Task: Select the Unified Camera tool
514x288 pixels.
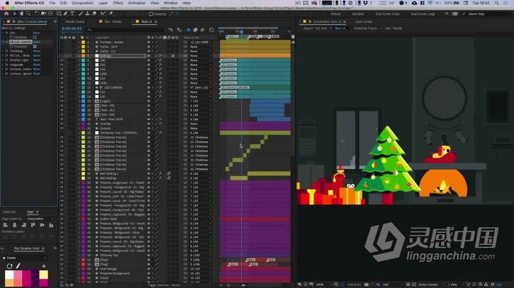Action: click(x=43, y=14)
